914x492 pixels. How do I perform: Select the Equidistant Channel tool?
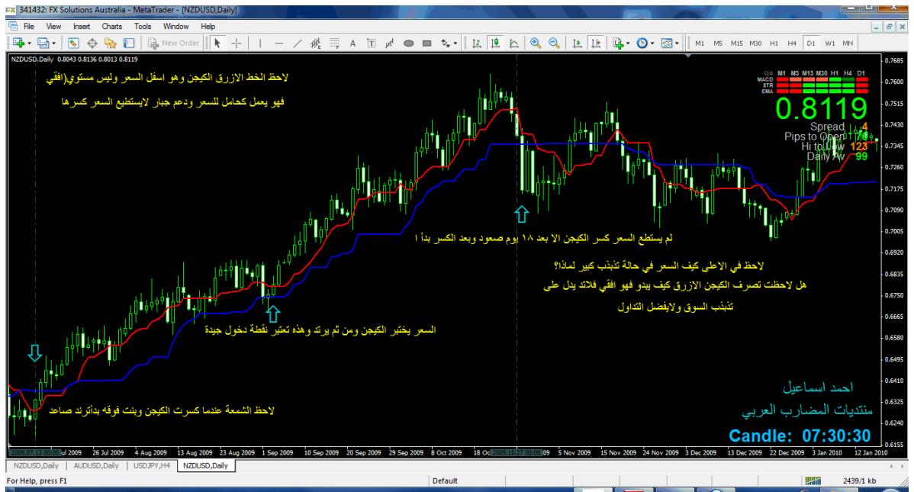pyautogui.click(x=315, y=43)
